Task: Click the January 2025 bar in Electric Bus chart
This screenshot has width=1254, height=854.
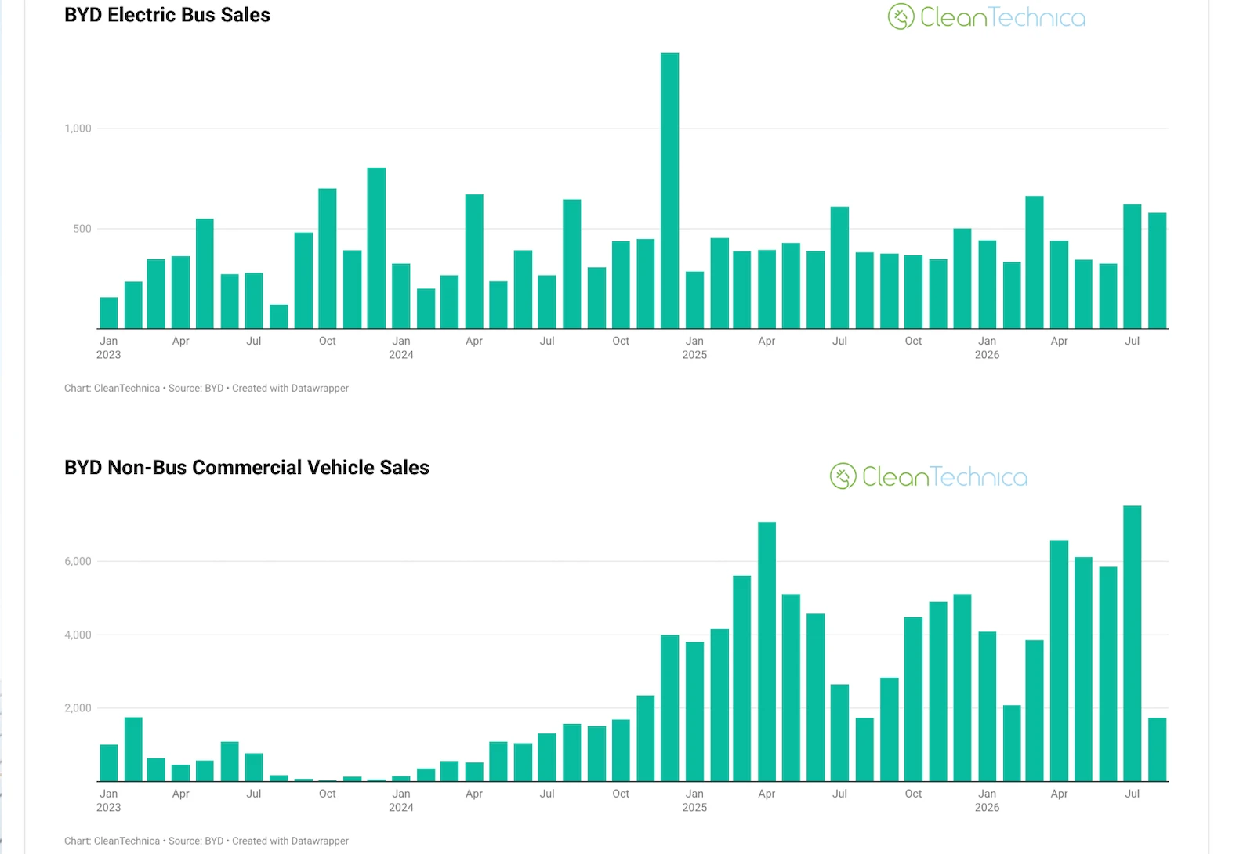Action: click(x=694, y=301)
